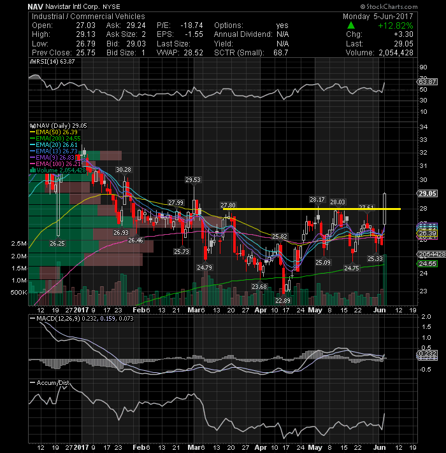Click the Bid price 29.03
This screenshot has height=453, width=446.
click(x=136, y=44)
